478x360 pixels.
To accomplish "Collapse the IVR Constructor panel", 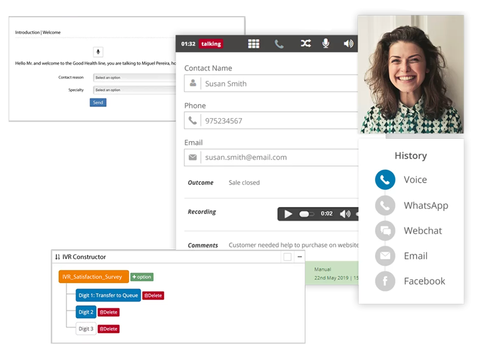I will [300, 257].
